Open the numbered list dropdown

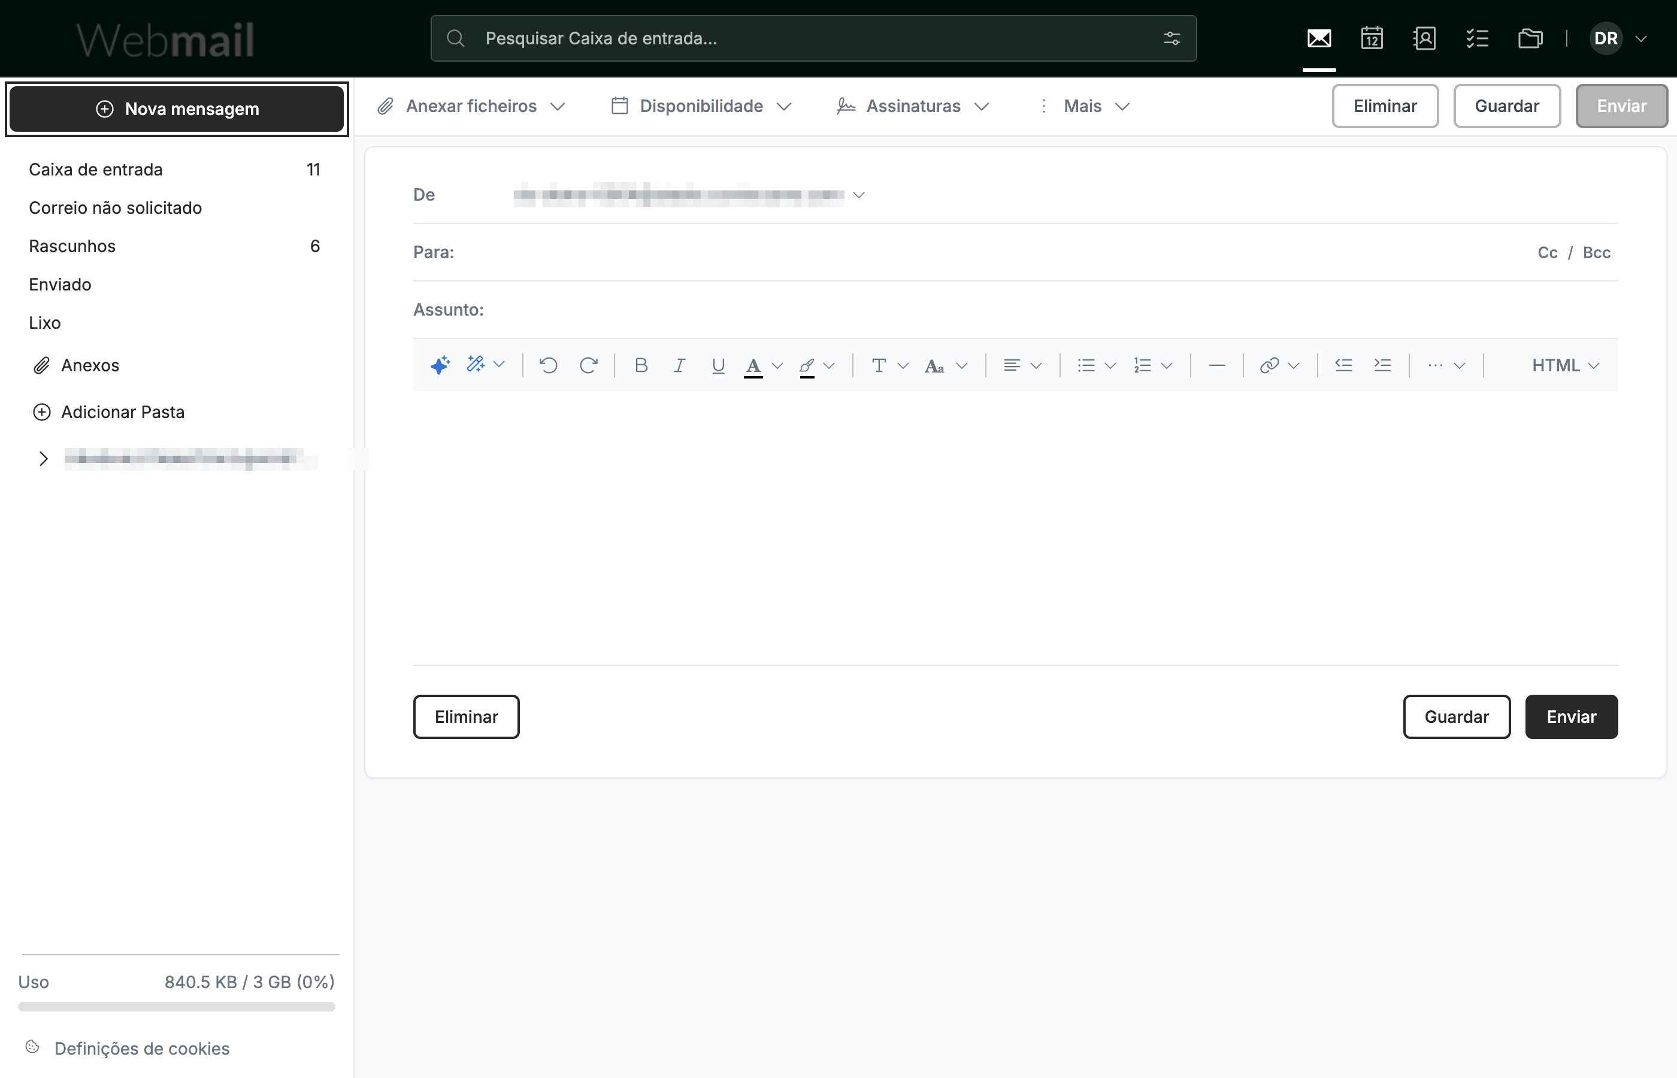click(x=1152, y=365)
